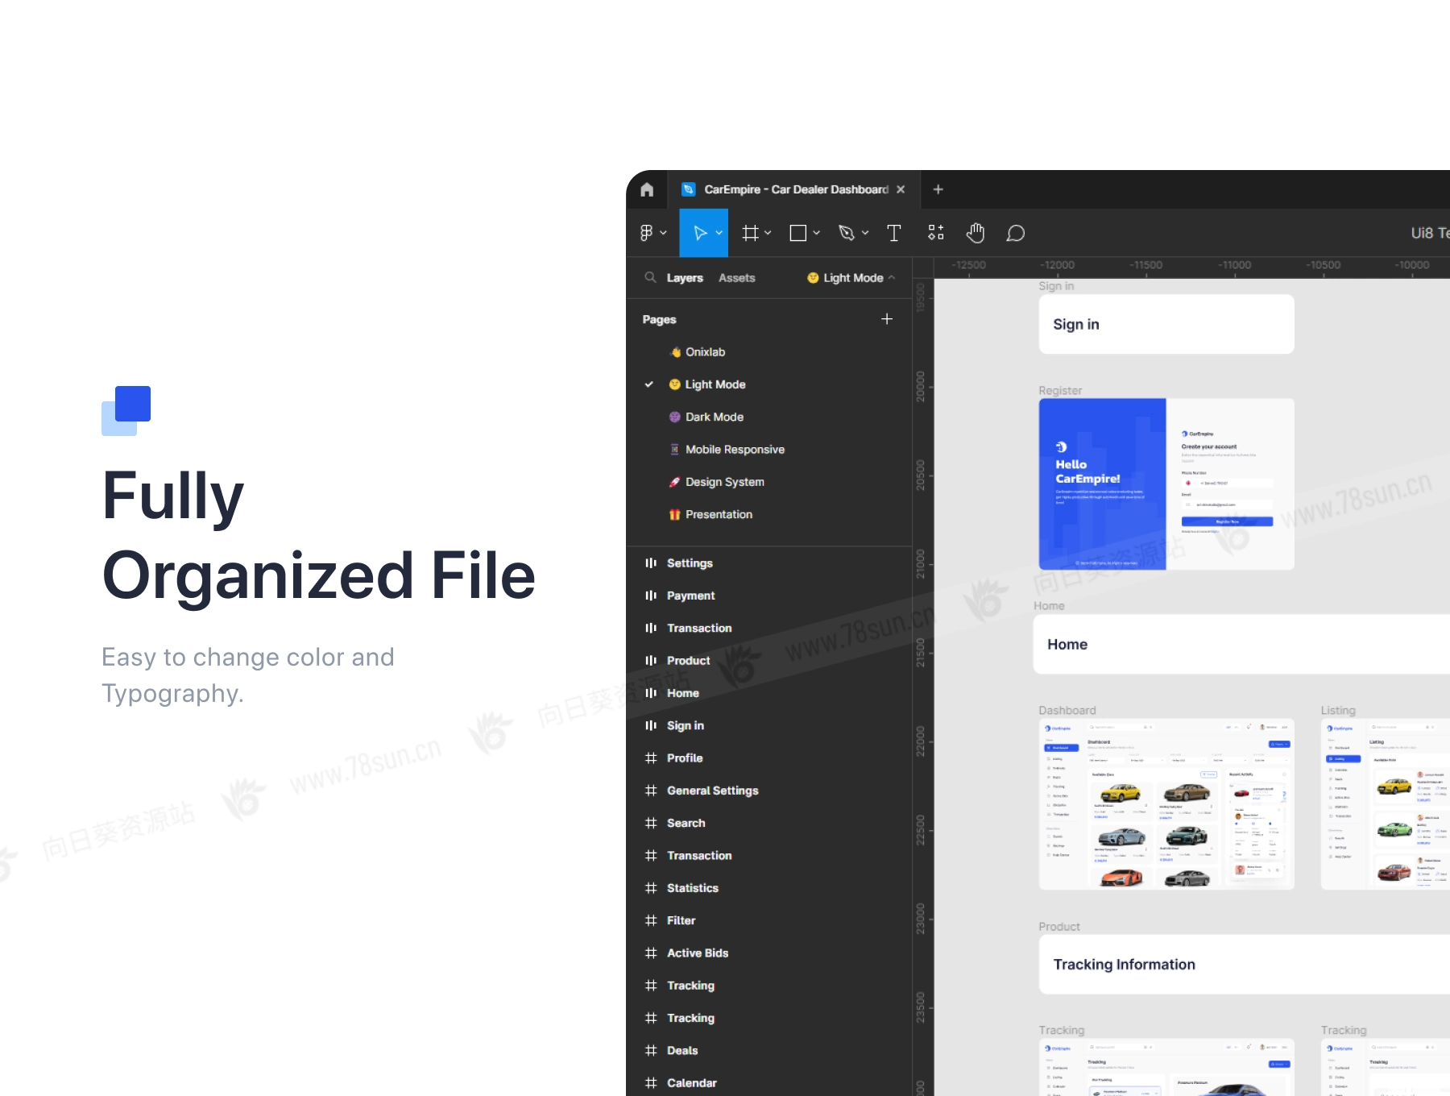Screen dimensions: 1450x1096
Task: Select the Transaction section layer
Action: pos(768,628)
